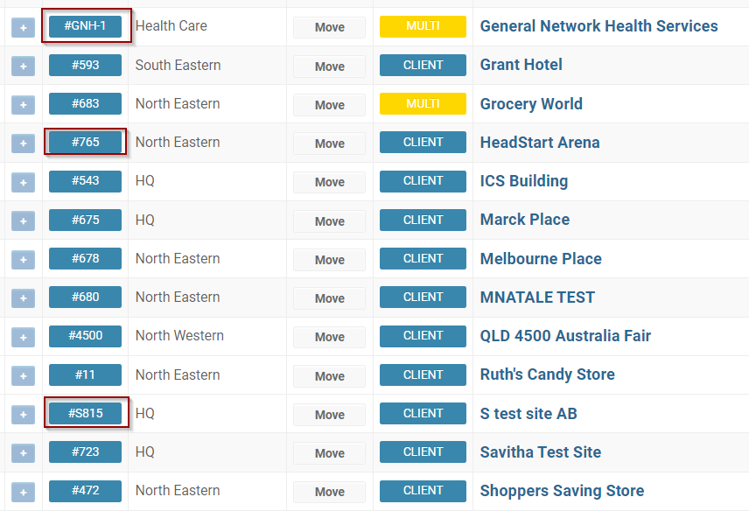Image resolution: width=749 pixels, height=511 pixels.
Task: Open Savitha Test Site link
Action: 540,452
